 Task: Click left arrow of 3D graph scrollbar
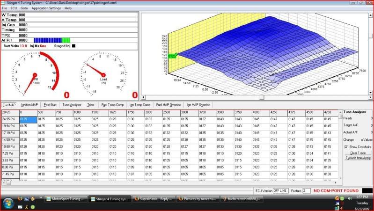point(144,97)
